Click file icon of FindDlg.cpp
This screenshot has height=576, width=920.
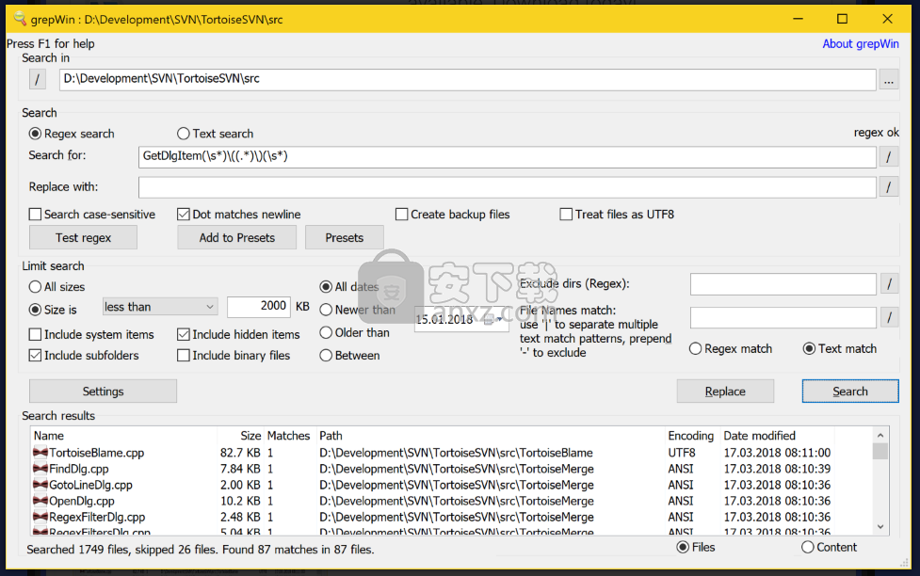(40, 469)
